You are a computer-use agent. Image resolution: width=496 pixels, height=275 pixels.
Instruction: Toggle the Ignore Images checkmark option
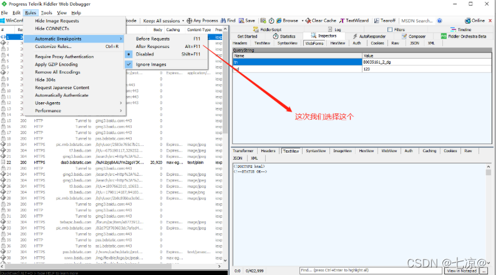pyautogui.click(x=129, y=64)
